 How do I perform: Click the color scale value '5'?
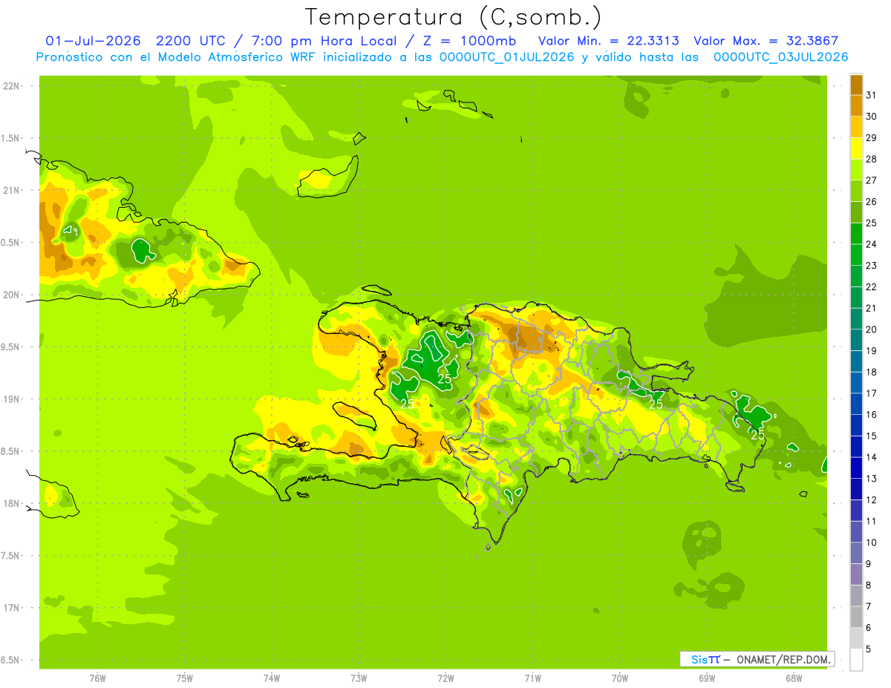(x=869, y=649)
